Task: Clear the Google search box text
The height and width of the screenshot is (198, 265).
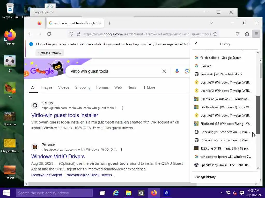Action: pyautogui.click(x=164, y=71)
